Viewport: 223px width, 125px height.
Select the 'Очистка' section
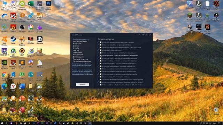(x=76, y=50)
